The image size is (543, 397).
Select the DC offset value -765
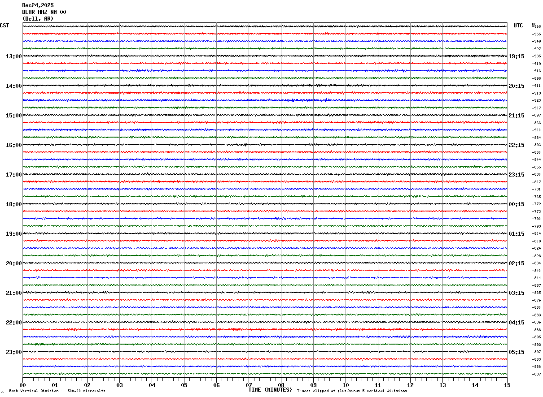click(x=536, y=197)
